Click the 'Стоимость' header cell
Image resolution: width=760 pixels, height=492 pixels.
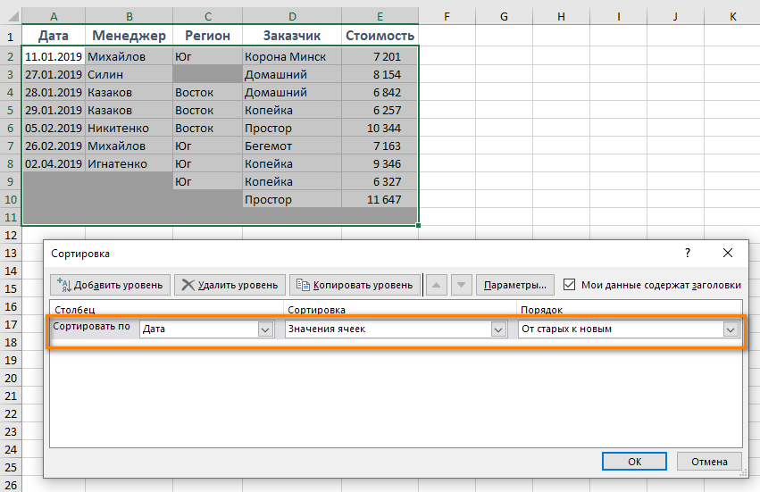380,36
